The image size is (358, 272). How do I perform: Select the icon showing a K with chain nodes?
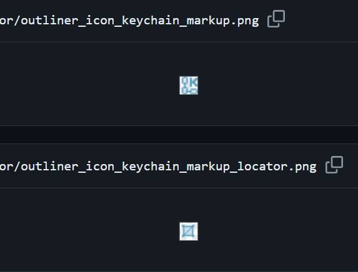click(x=189, y=85)
